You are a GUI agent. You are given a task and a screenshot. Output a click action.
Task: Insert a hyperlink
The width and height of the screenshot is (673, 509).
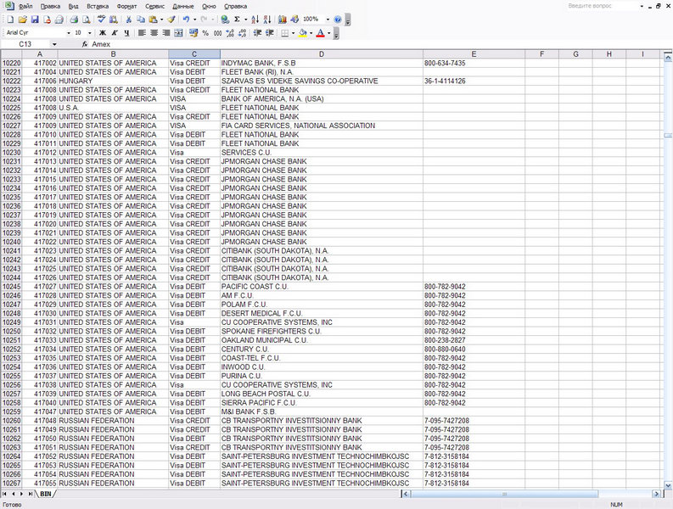pyautogui.click(x=225, y=20)
